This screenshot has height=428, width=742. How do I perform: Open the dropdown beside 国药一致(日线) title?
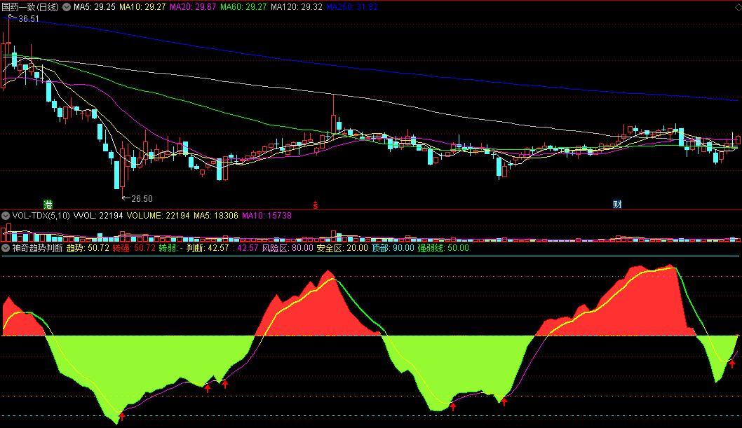pyautogui.click(x=67, y=7)
